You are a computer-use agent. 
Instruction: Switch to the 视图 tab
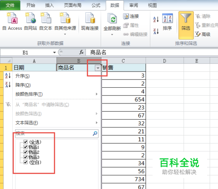coord(152,5)
